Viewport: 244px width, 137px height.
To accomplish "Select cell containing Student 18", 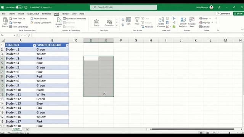I will [x=20, y=126].
